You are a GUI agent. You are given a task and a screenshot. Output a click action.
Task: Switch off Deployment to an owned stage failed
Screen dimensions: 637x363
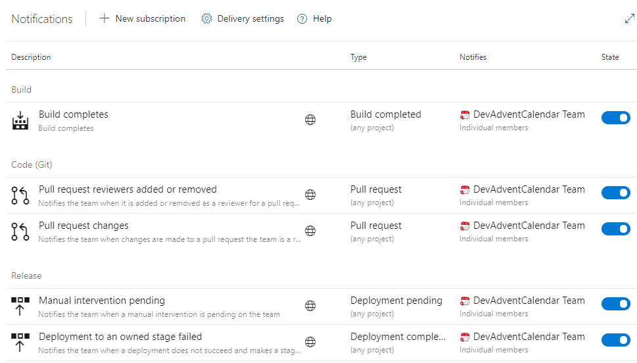615,340
